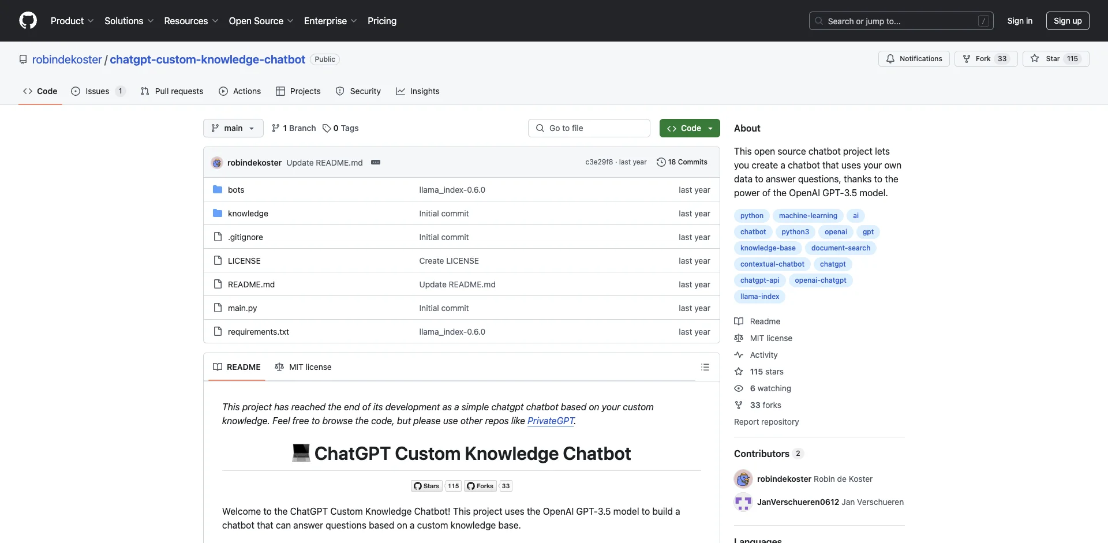The width and height of the screenshot is (1108, 543).
Task: Click the Readme book icon in About
Action: [739, 321]
